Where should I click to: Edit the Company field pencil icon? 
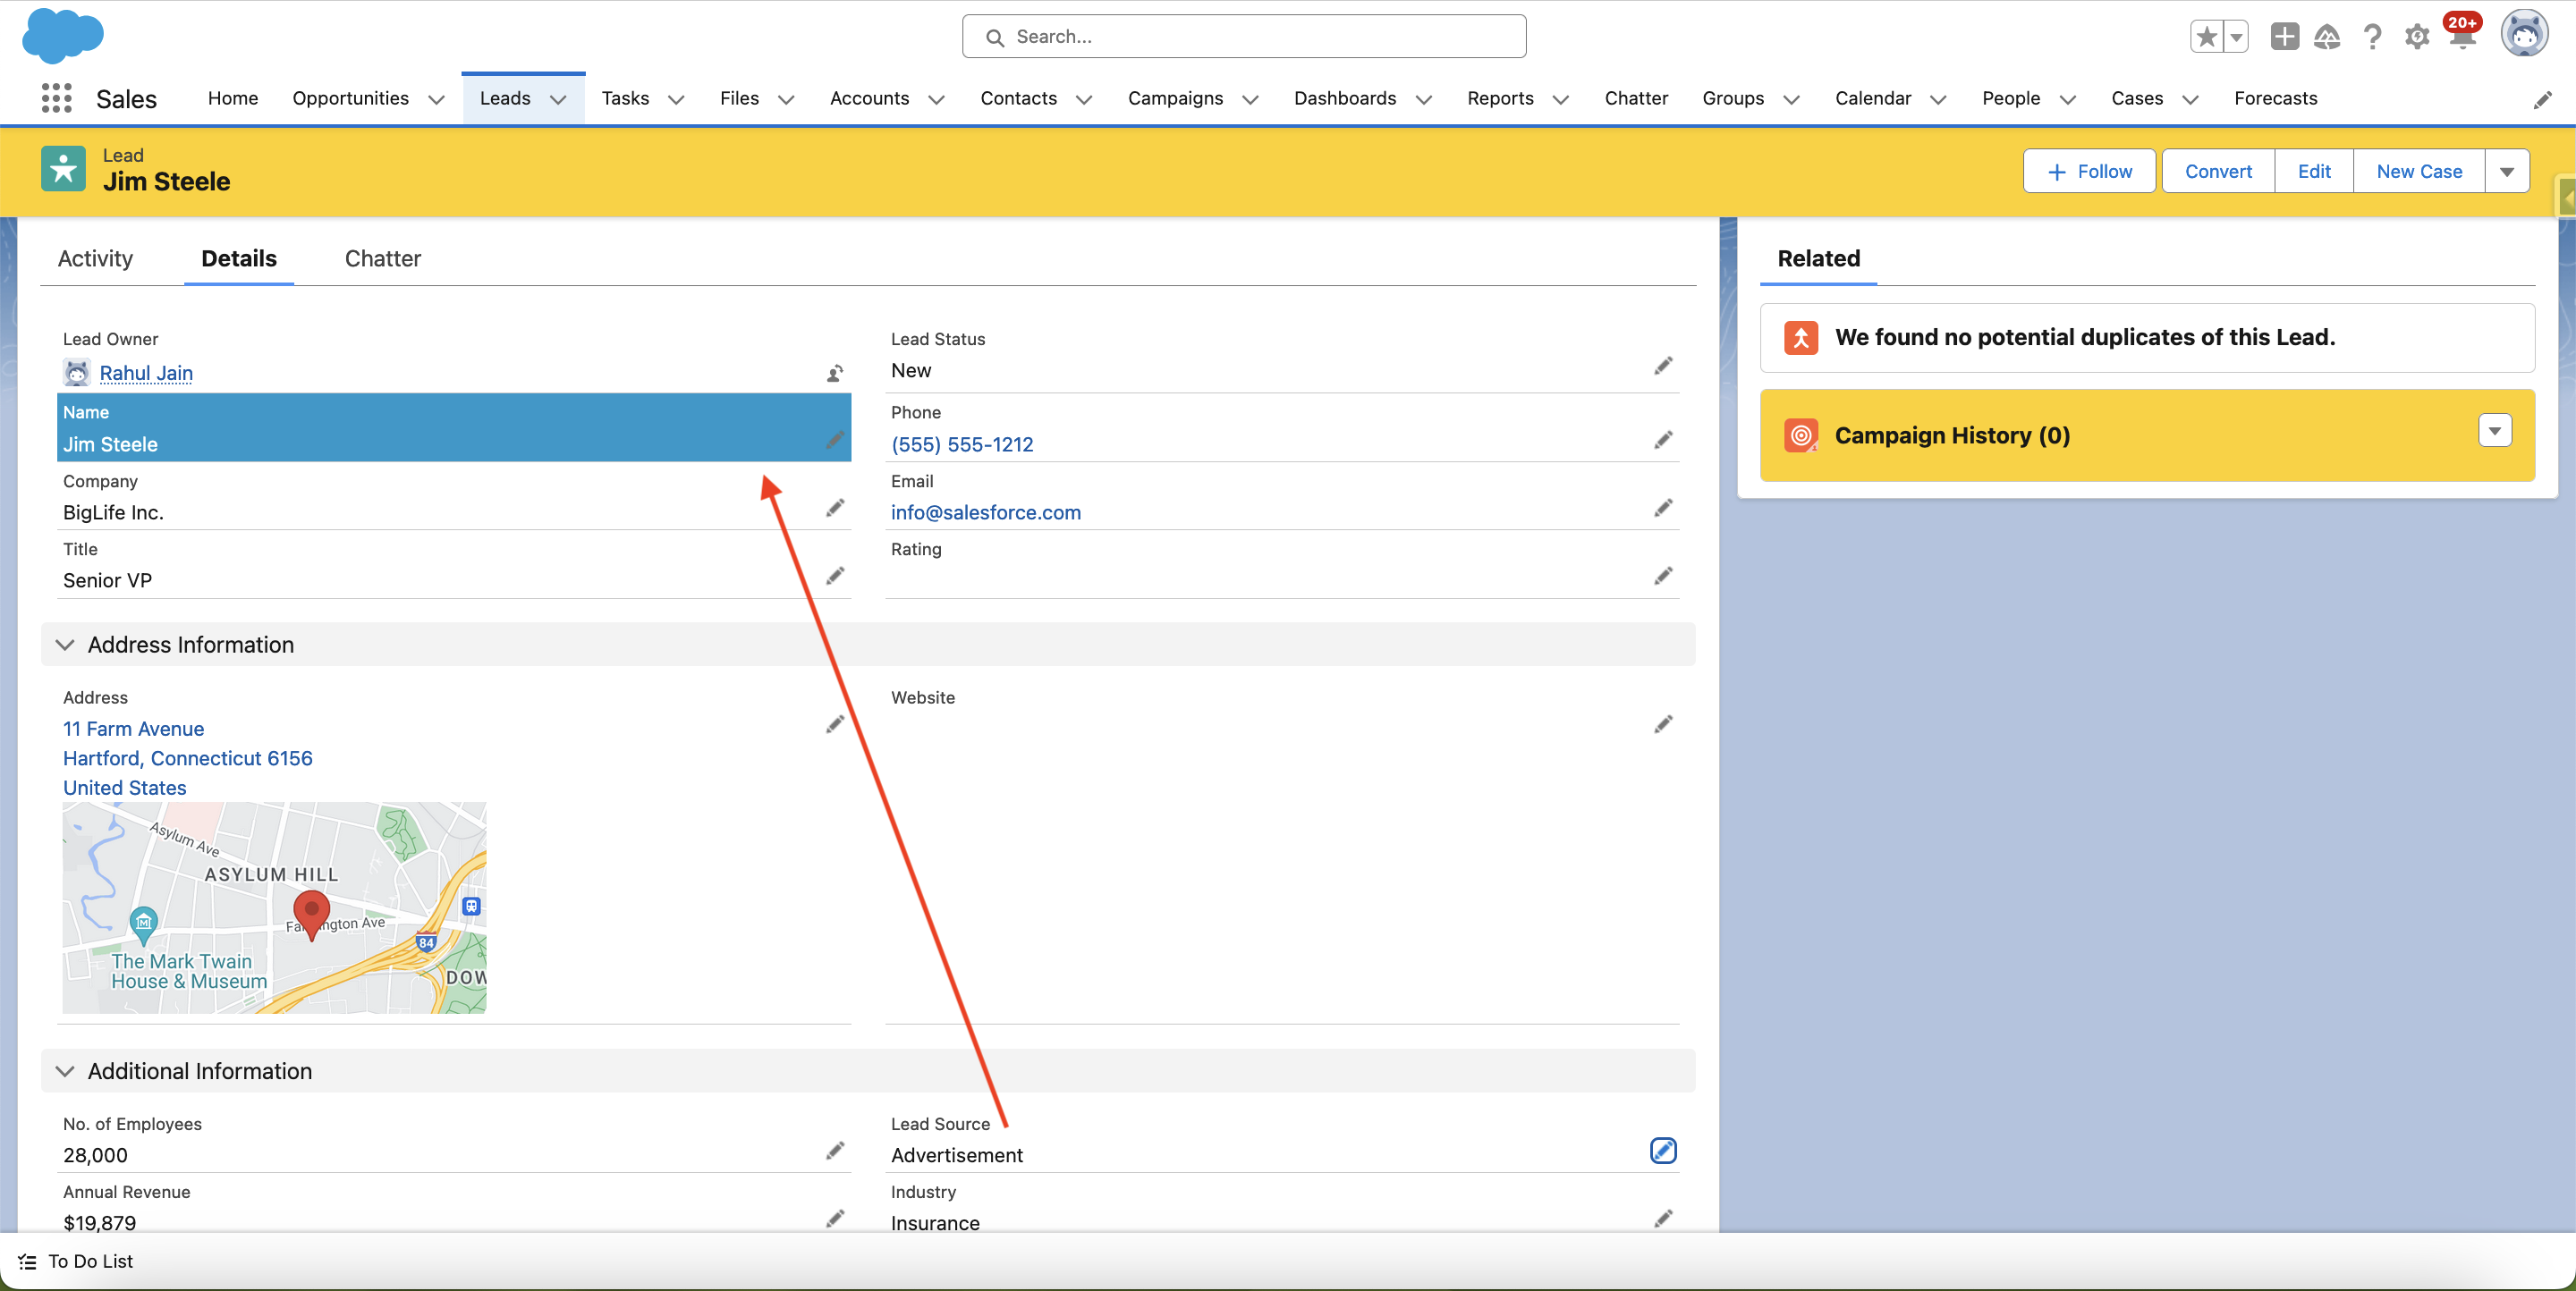coord(835,508)
